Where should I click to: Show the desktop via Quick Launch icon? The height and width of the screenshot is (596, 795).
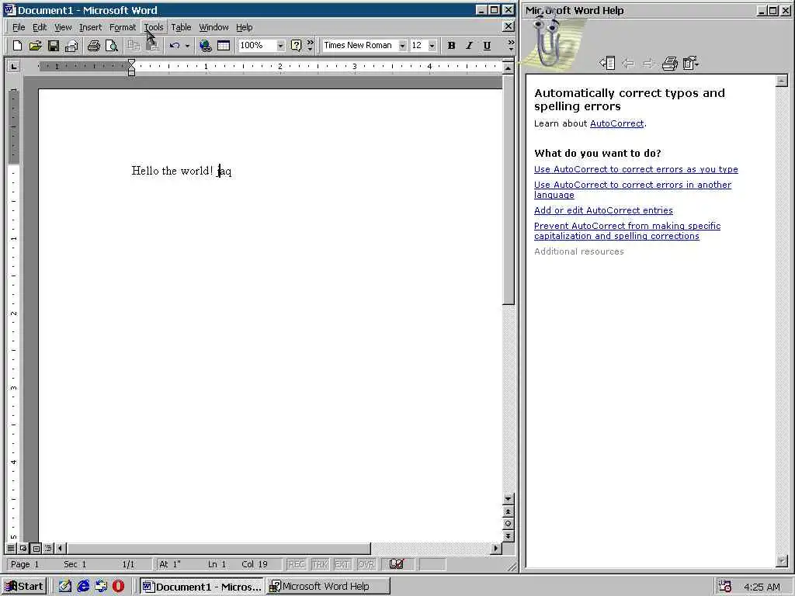coord(65,587)
